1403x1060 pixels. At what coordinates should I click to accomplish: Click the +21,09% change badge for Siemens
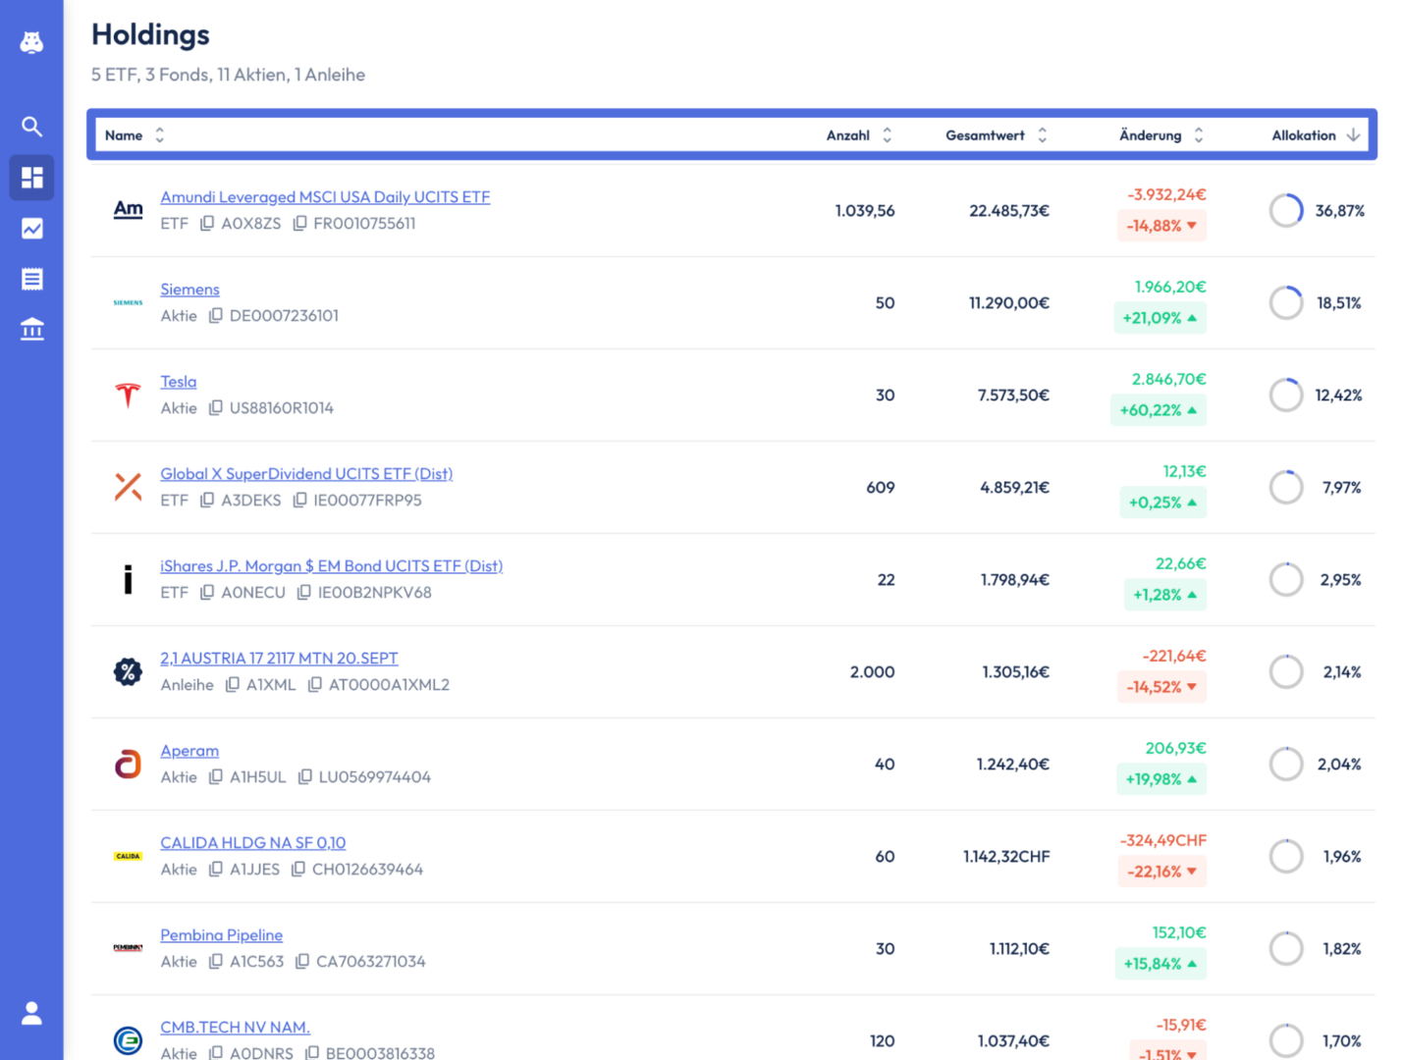pyautogui.click(x=1160, y=318)
